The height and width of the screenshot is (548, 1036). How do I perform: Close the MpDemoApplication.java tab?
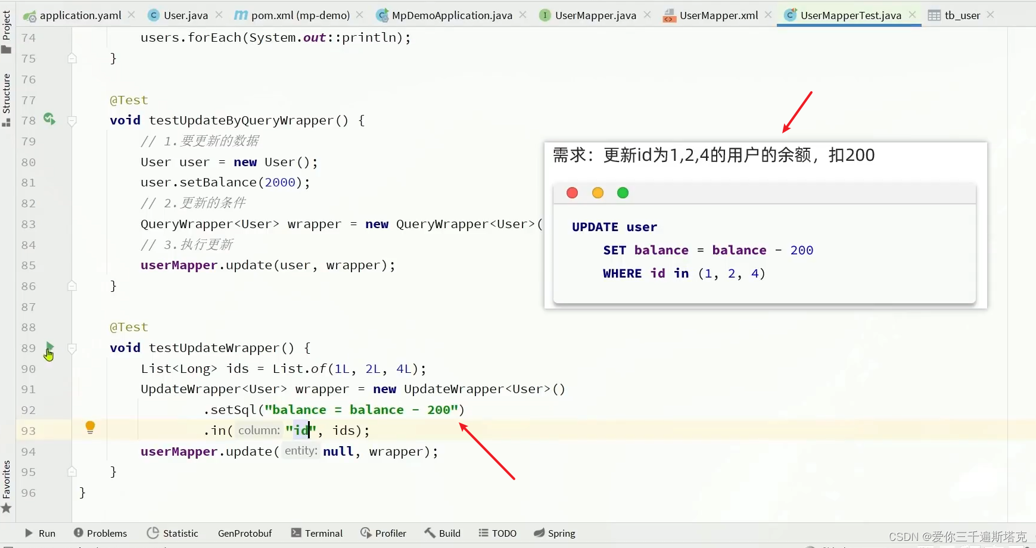coord(522,14)
